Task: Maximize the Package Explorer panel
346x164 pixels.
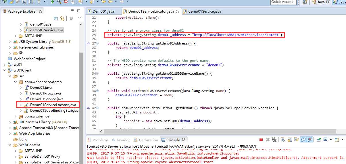Action: (x=79, y=11)
